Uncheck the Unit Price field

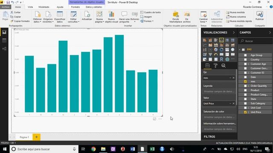coord(245,112)
